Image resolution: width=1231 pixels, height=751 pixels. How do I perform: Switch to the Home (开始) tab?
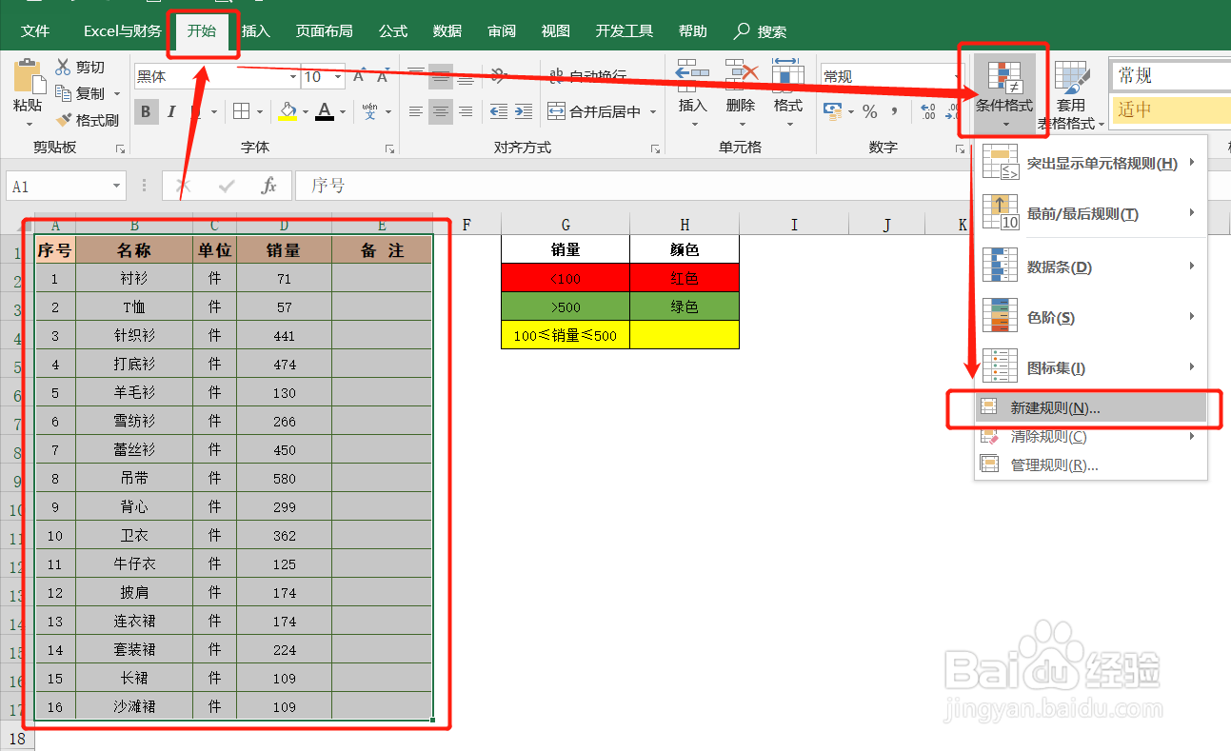click(202, 31)
